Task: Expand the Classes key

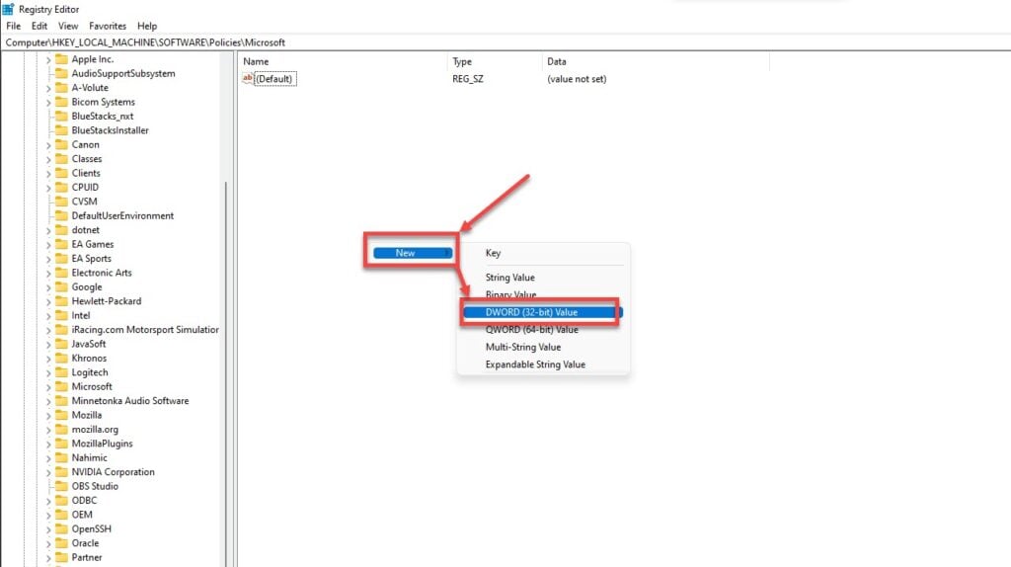Action: 48,159
